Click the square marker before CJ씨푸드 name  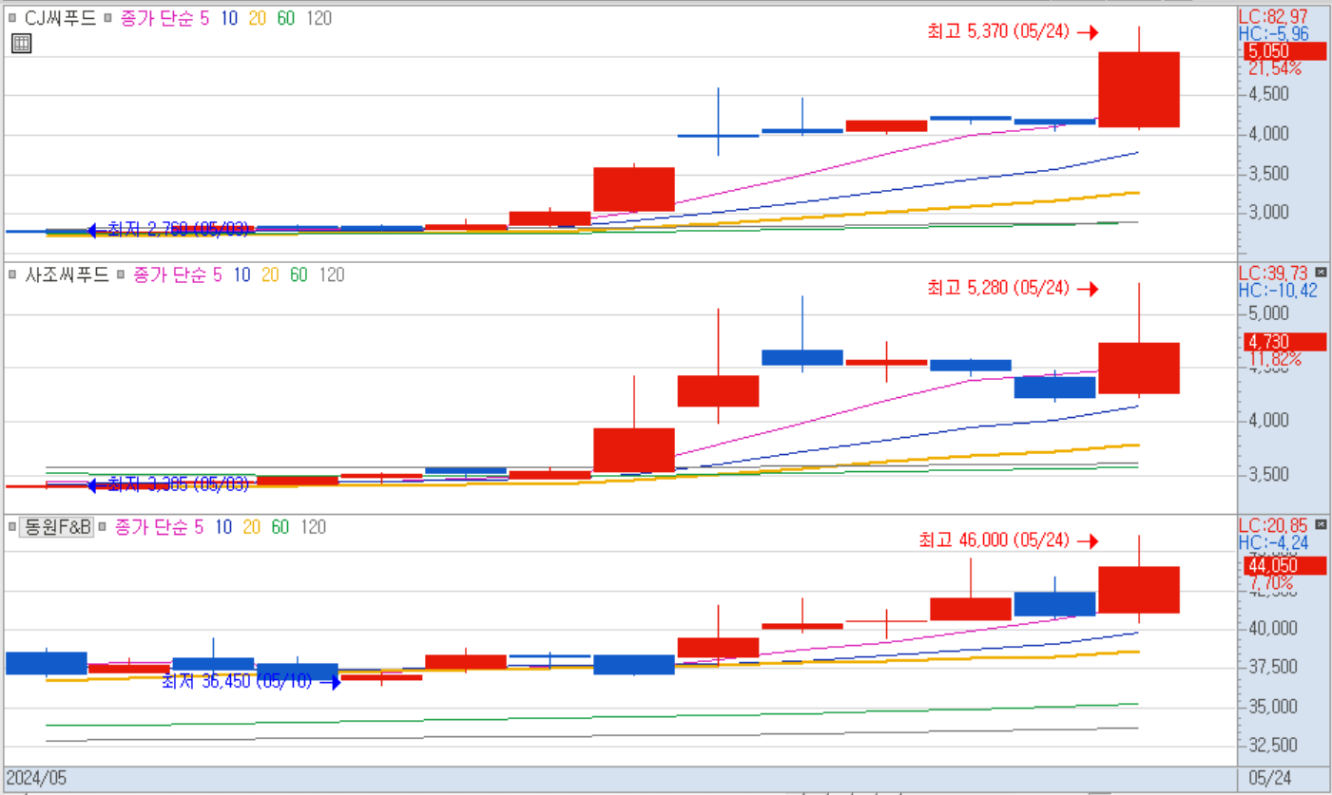[x=12, y=18]
